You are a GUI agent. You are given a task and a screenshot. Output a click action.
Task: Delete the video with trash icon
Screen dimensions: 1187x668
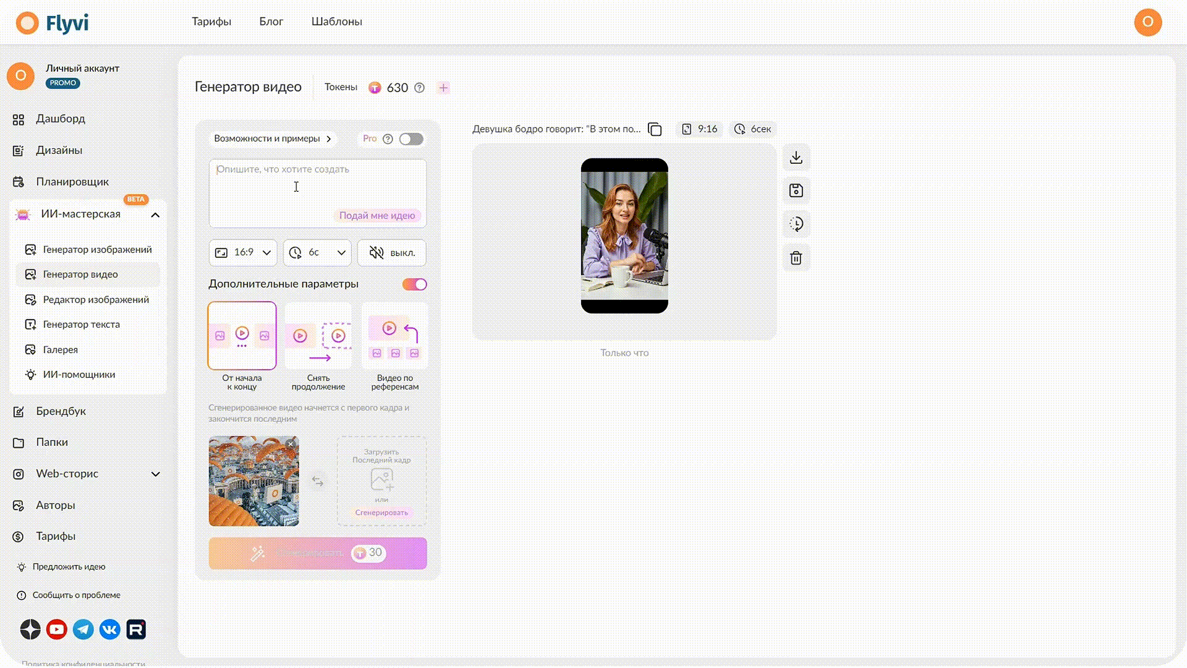pos(796,257)
